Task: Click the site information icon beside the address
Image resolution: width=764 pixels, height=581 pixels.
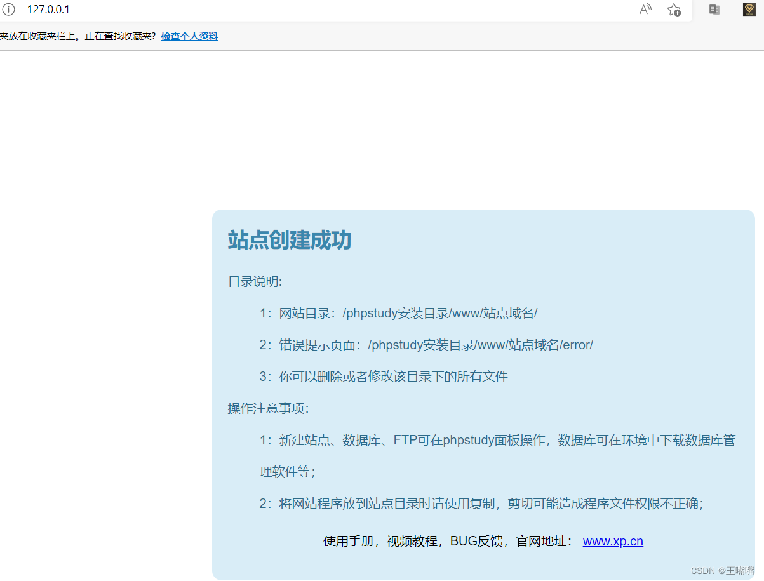Action: click(8, 10)
